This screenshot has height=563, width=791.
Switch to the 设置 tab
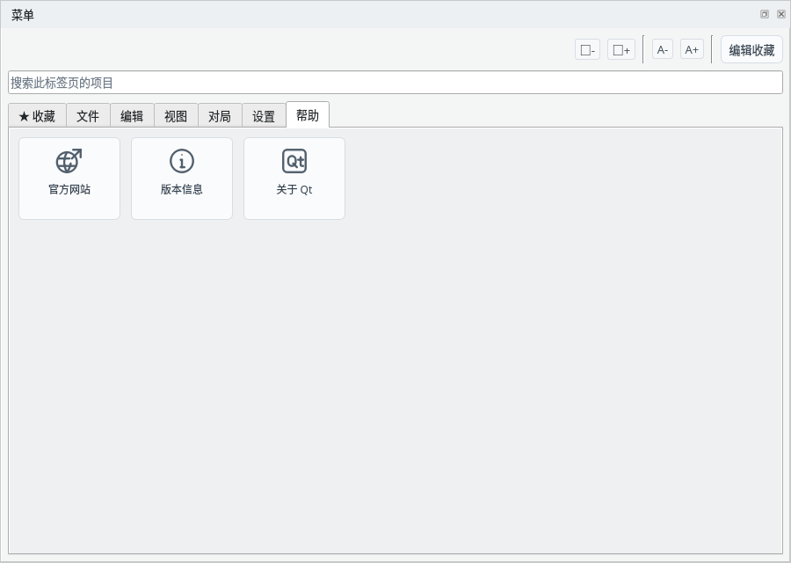(264, 115)
